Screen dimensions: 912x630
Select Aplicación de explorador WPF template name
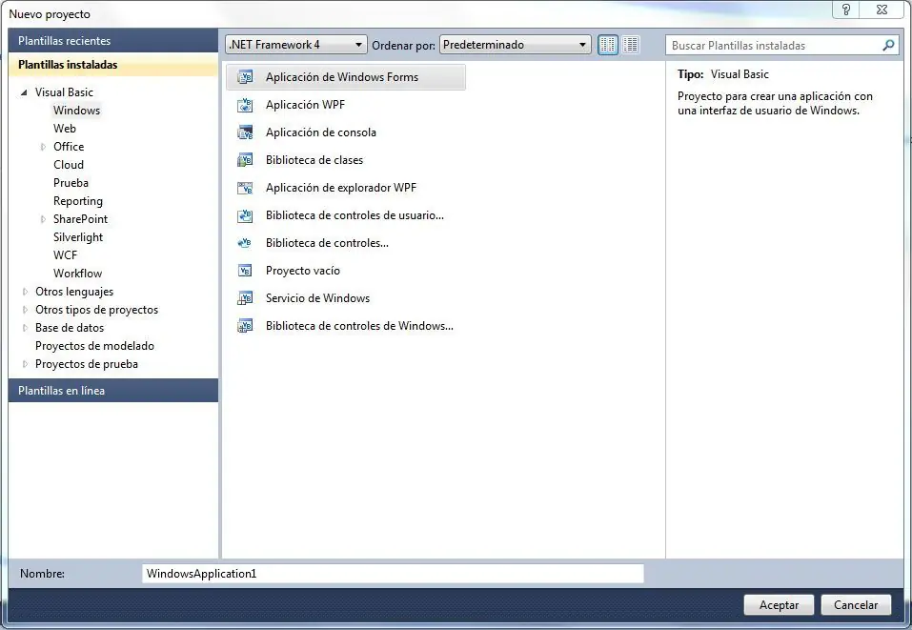(341, 188)
